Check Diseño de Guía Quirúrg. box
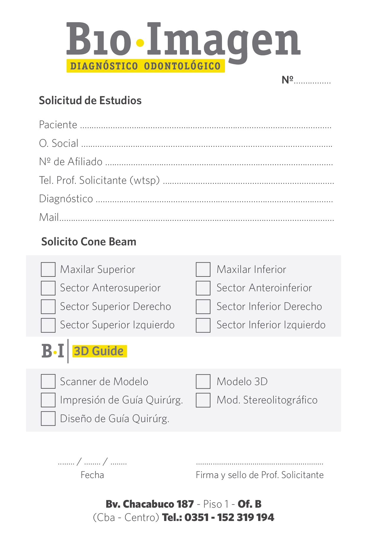 (48, 419)
